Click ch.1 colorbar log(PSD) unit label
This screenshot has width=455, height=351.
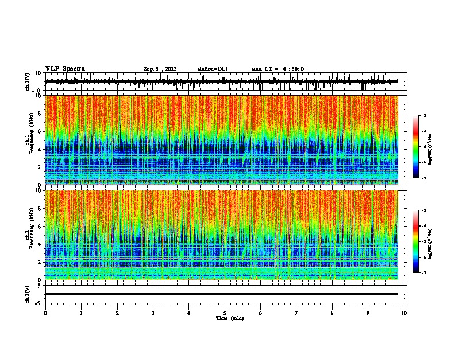pyautogui.click(x=430, y=149)
